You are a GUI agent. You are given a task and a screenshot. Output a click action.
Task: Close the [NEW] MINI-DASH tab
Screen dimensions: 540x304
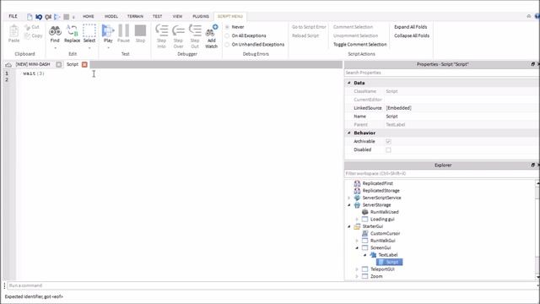(x=59, y=64)
